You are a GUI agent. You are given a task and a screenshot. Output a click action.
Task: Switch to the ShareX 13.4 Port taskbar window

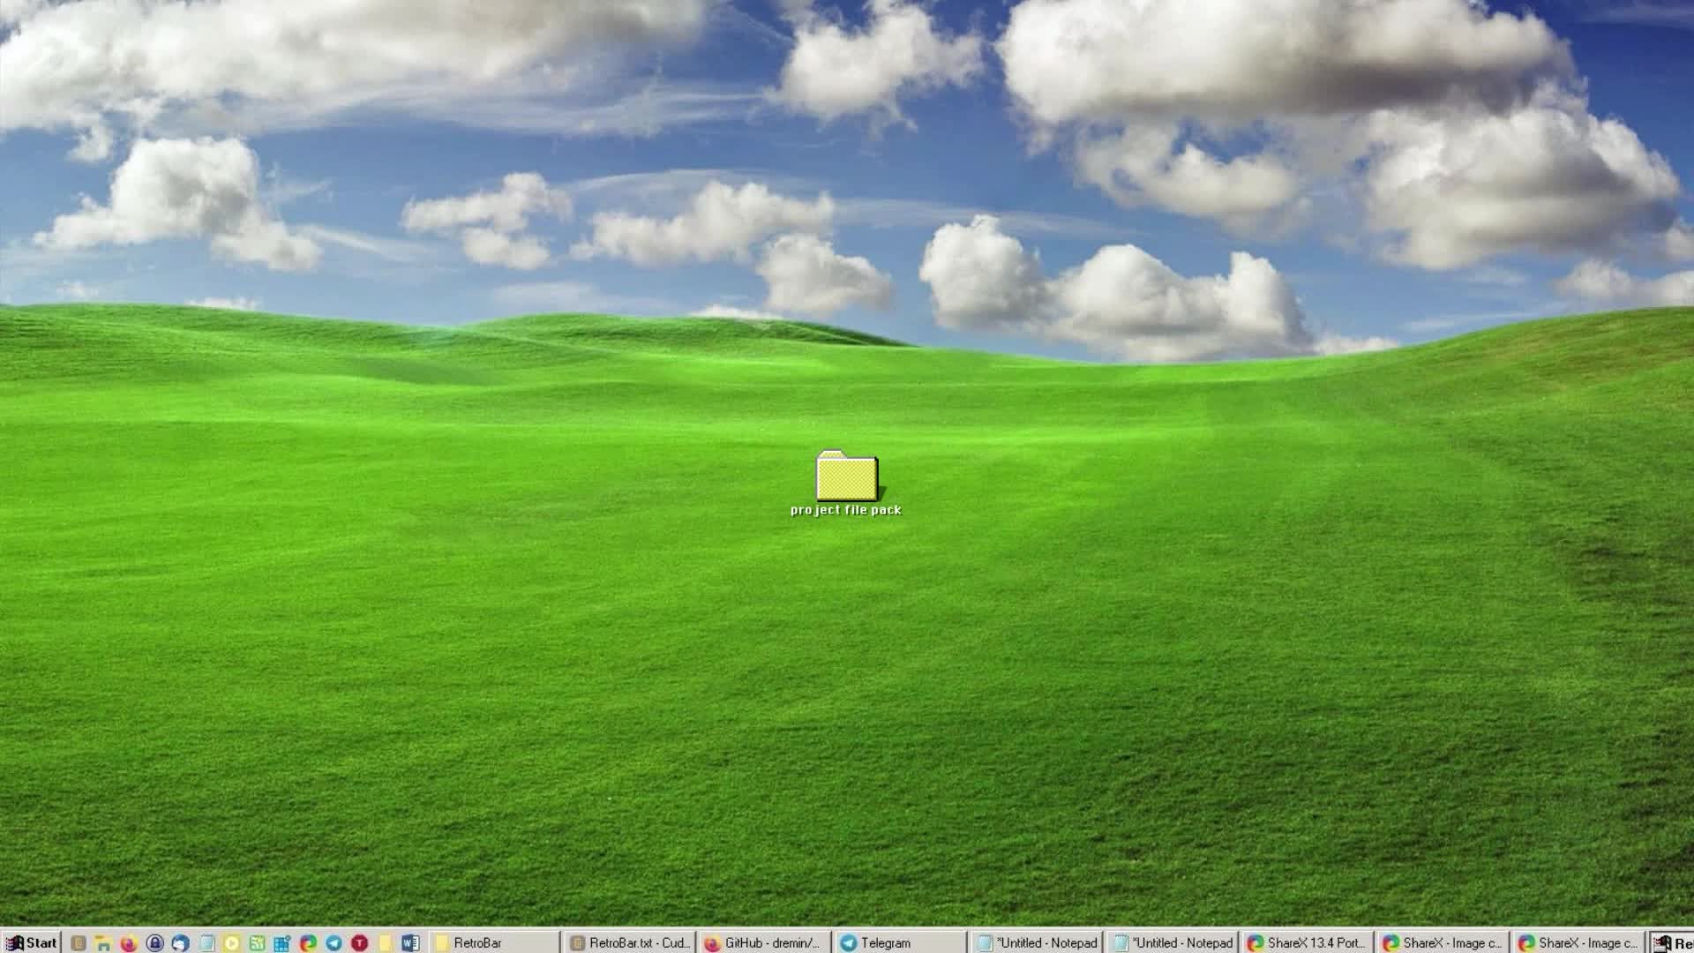pos(1307,943)
